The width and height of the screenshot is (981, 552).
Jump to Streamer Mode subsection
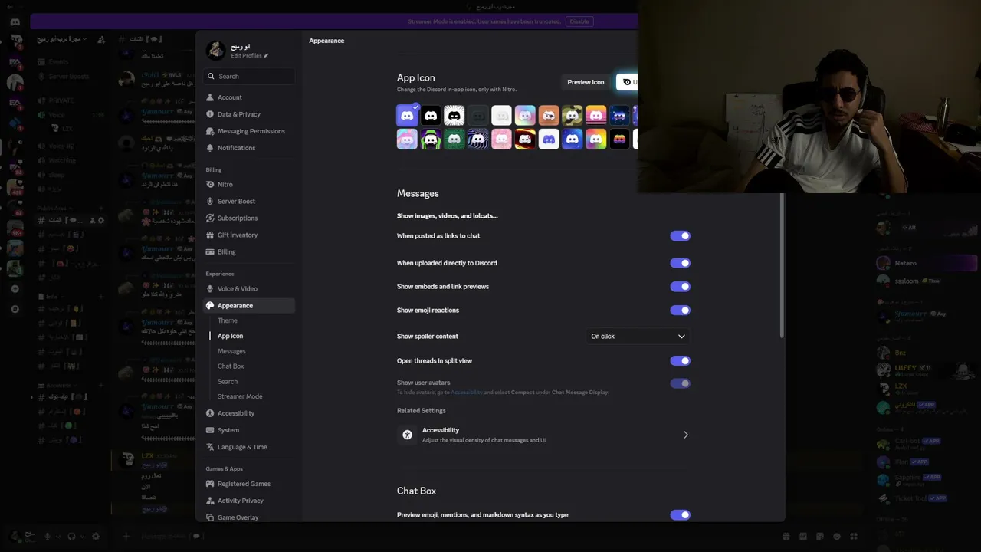click(x=240, y=396)
